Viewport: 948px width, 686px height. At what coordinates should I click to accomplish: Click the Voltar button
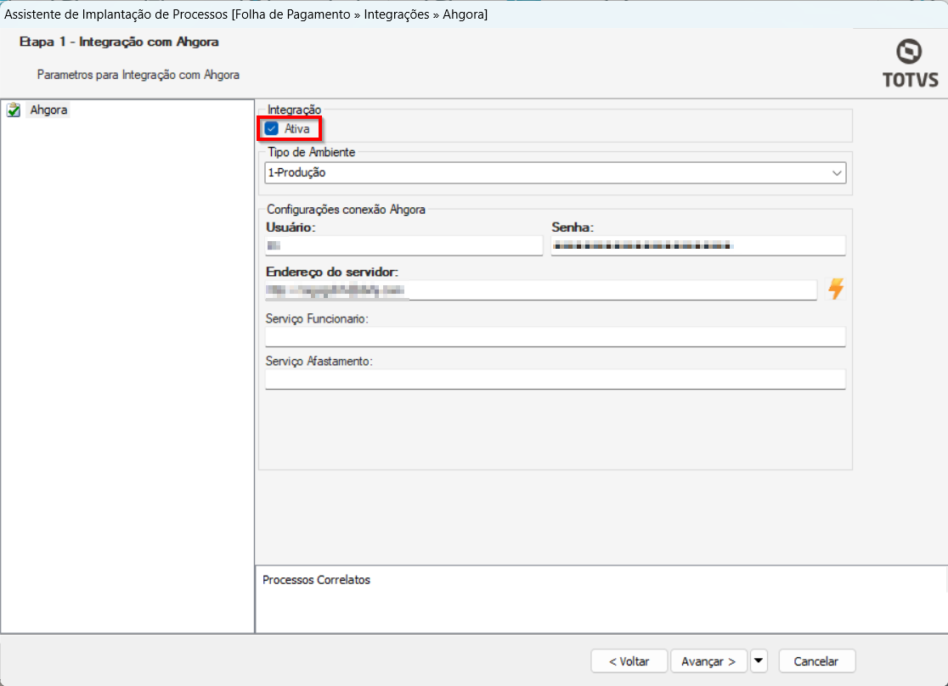point(629,661)
